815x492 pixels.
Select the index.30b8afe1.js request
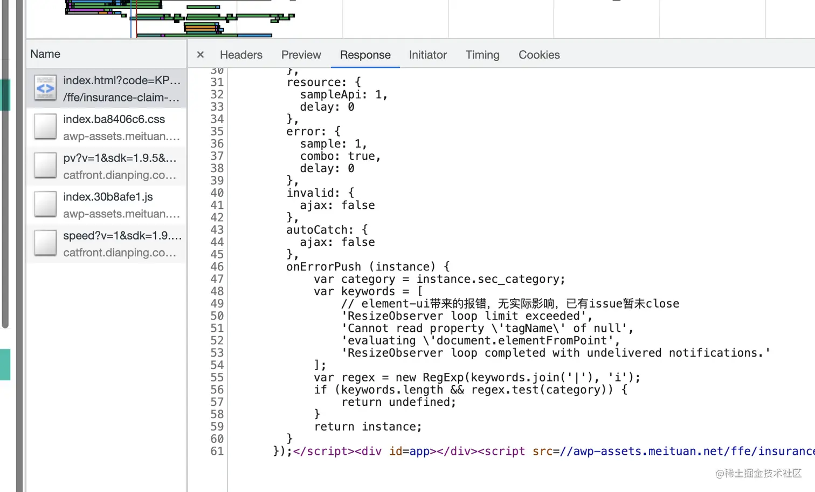107,205
